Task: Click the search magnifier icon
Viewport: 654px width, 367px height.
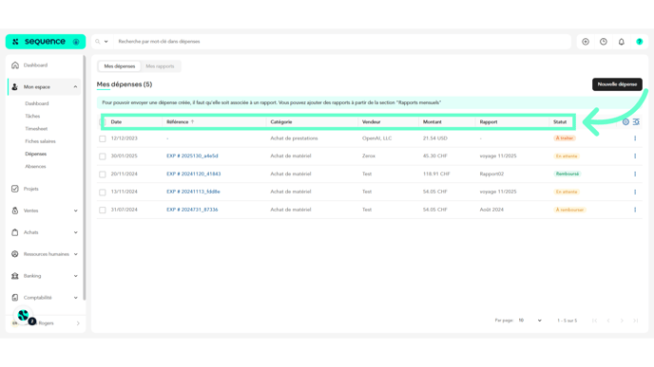Action: coord(98,42)
